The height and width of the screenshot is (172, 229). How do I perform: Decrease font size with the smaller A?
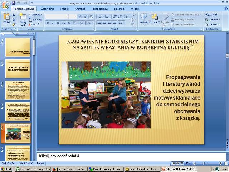point(85,16)
